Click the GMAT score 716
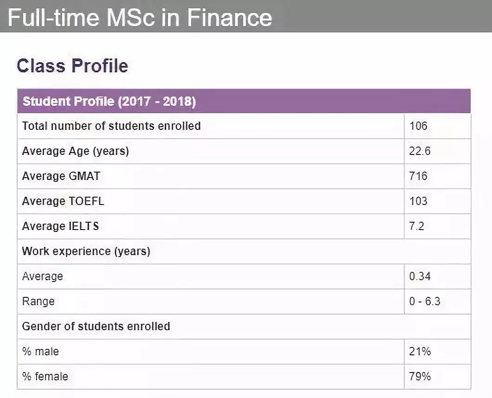492x398 pixels. coord(418,176)
